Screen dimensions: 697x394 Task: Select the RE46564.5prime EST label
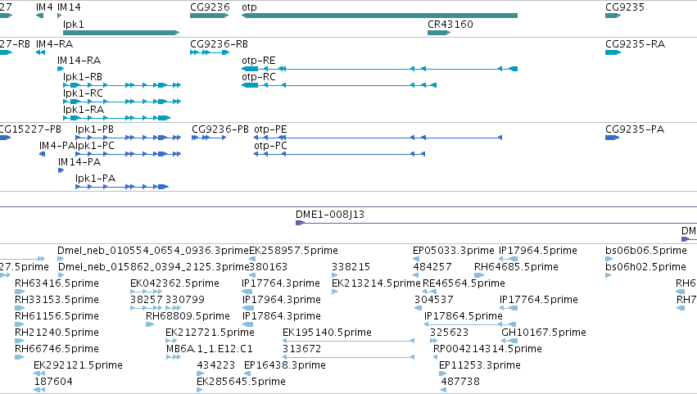pos(464,283)
